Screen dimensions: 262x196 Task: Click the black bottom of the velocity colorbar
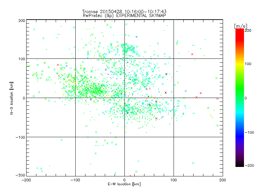240,165
